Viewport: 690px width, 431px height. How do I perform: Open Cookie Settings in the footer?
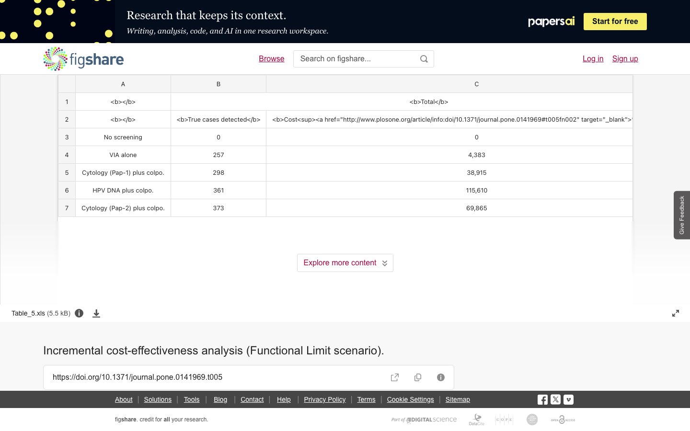[410, 399]
